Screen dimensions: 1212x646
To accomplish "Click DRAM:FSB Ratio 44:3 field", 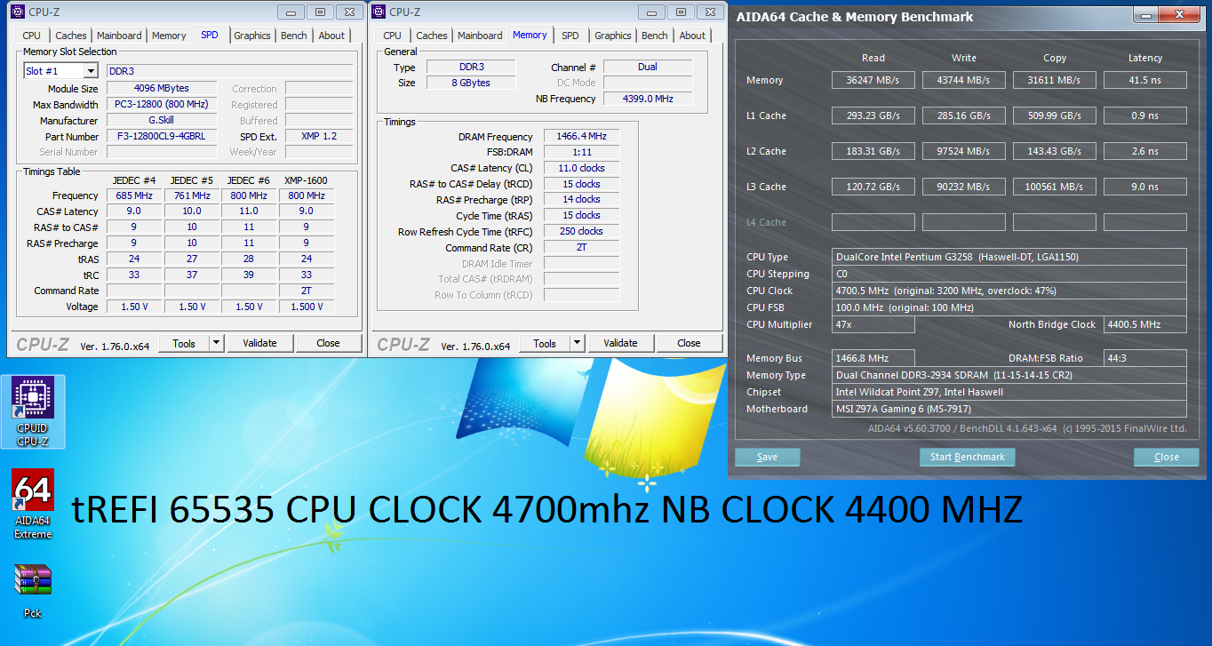I will pos(1144,358).
